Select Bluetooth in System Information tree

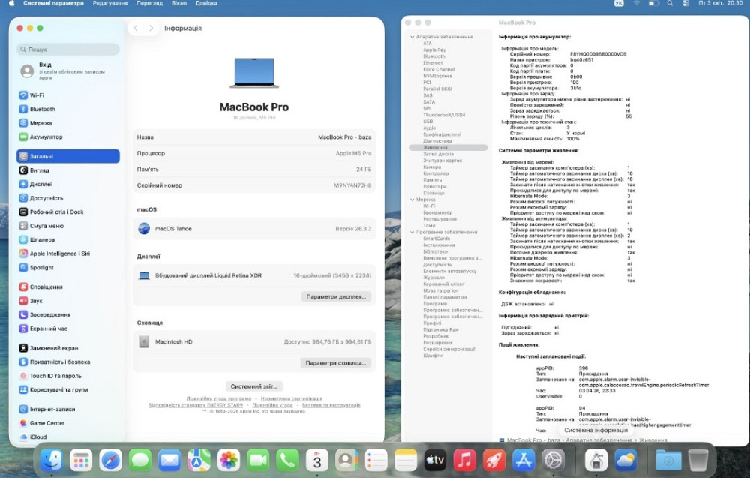click(x=434, y=56)
